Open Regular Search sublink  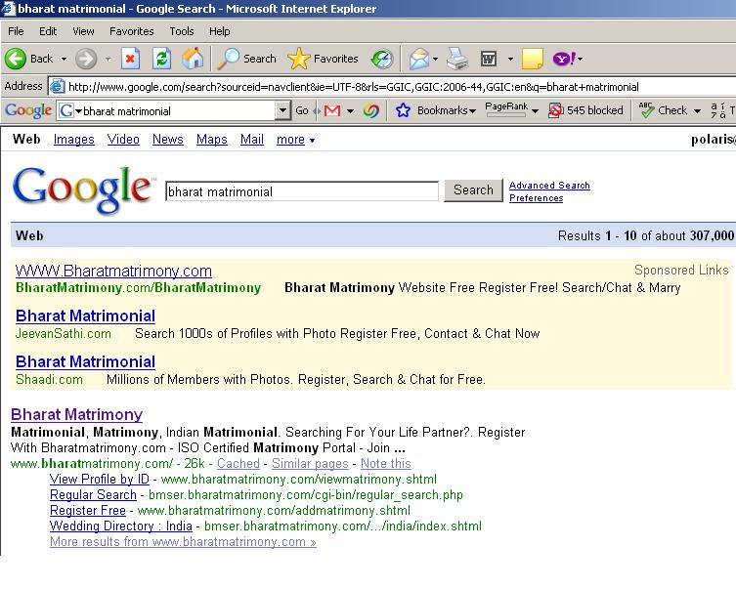tap(93, 494)
